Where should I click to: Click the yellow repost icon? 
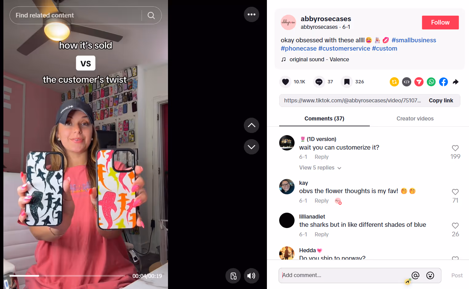pos(394,82)
